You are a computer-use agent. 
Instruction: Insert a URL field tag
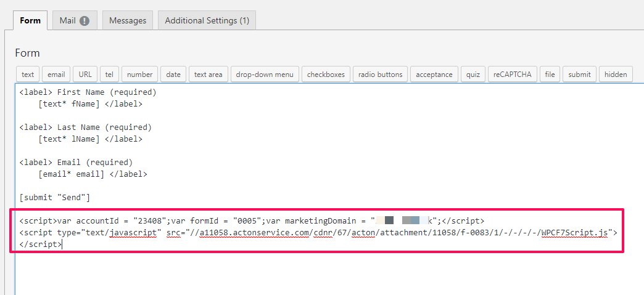(x=85, y=75)
